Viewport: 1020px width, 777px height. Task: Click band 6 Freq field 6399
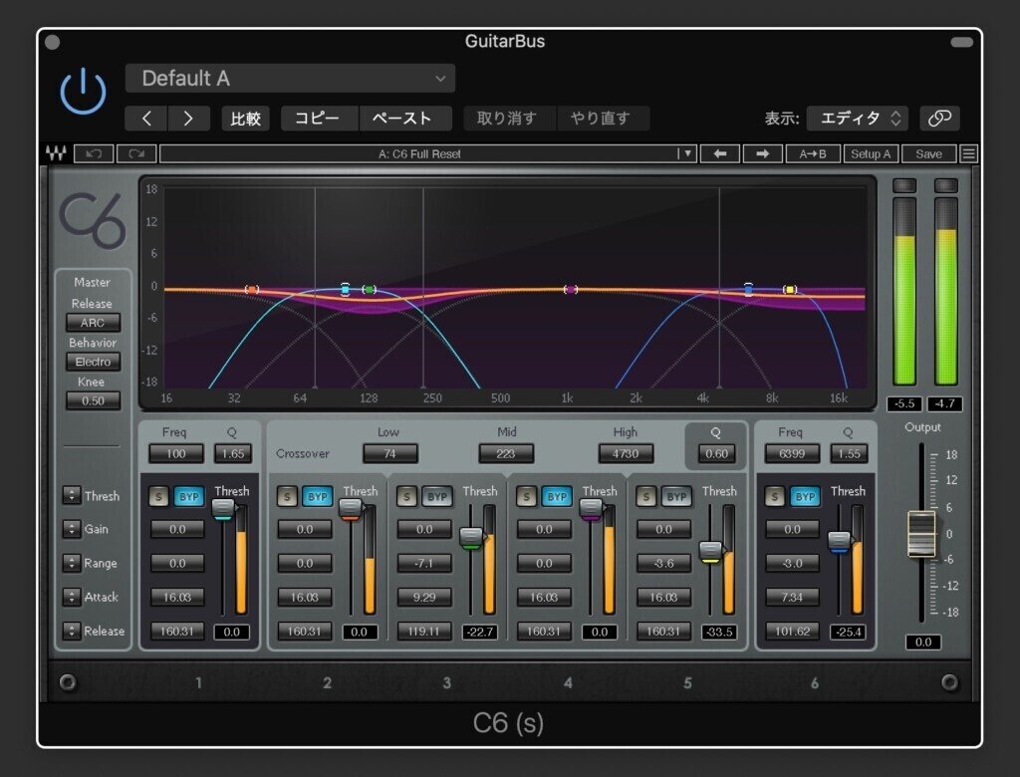click(792, 453)
